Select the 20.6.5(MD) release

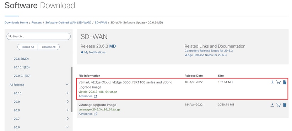21,59
